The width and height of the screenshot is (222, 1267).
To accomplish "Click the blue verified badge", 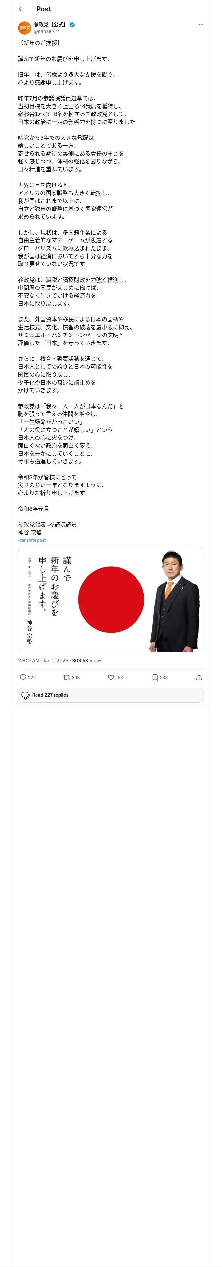I will tap(72, 24).
